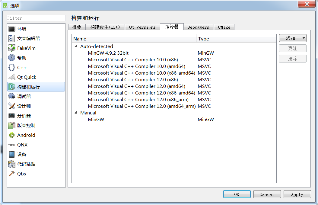Click the 版本控制 icon
Image resolution: width=318 pixels, height=205 pixels.
(11, 125)
